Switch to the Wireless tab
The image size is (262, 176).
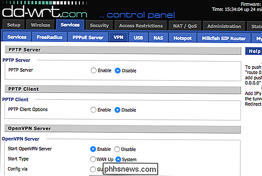coord(40,25)
